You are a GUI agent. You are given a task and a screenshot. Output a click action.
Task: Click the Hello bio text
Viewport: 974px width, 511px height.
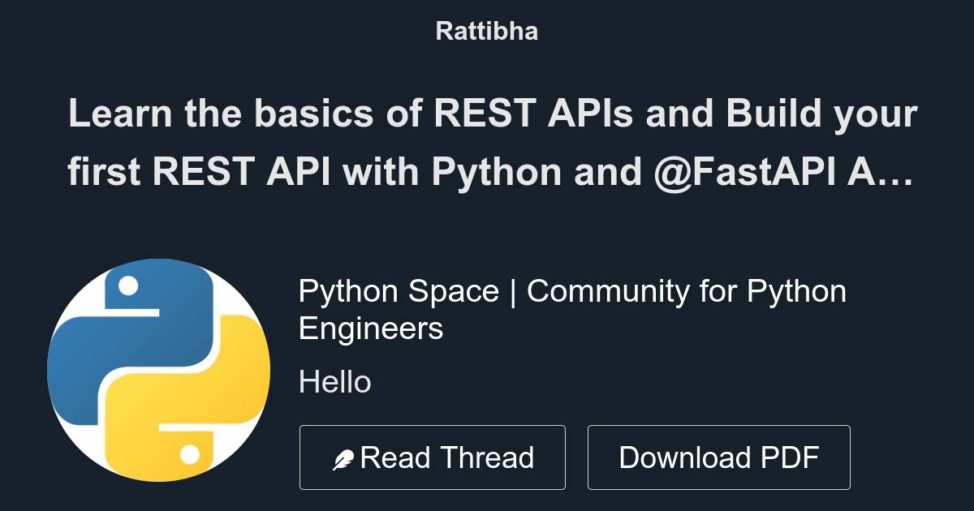(335, 381)
